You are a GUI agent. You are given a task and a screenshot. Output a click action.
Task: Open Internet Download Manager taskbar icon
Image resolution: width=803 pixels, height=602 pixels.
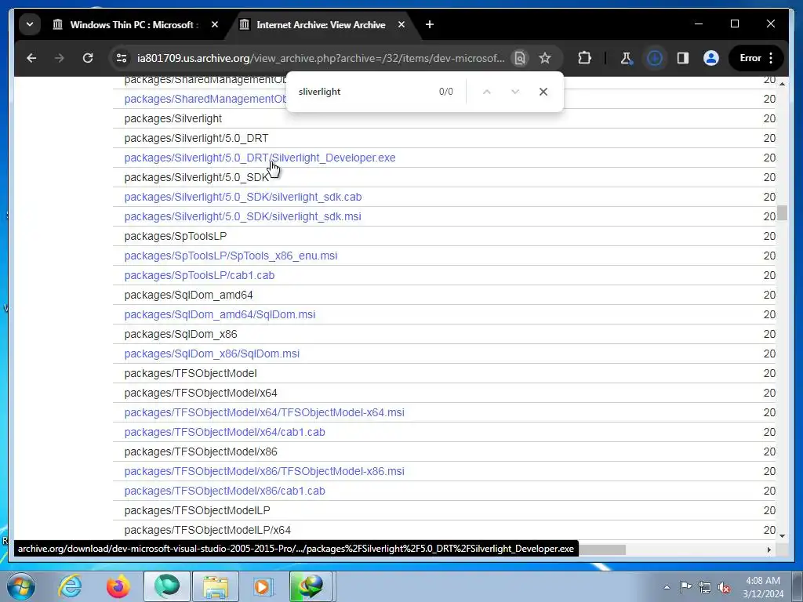tap(311, 586)
